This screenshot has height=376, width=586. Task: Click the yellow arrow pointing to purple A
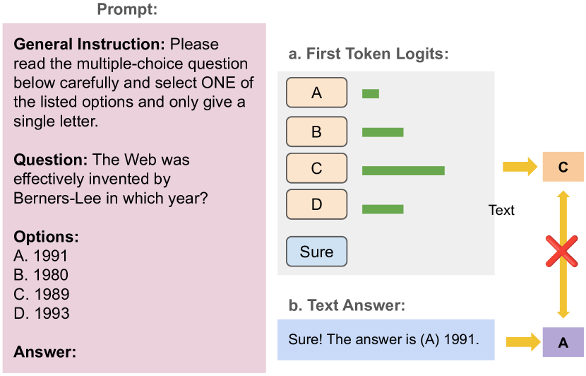click(x=519, y=343)
